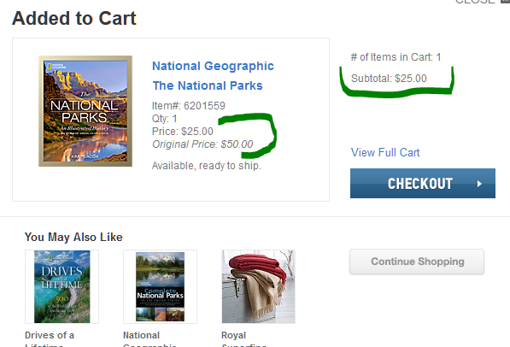Click the Continue Shopping button
The width and height of the screenshot is (510, 347).
click(417, 262)
